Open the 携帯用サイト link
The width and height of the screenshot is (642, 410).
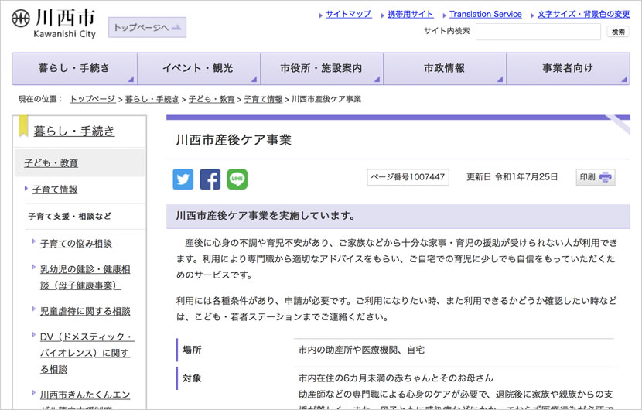[x=410, y=15]
